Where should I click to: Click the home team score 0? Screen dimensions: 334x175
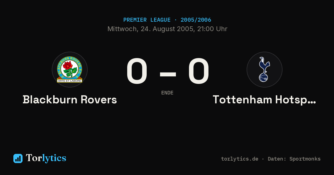click(137, 71)
